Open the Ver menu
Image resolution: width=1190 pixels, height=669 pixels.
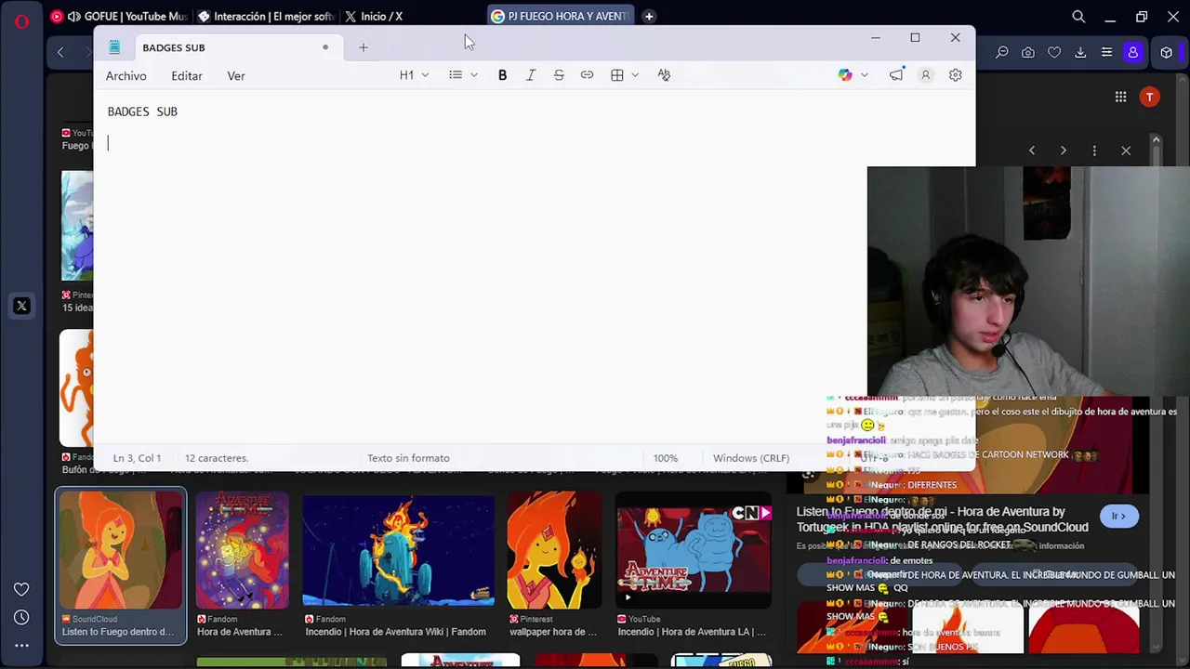(x=236, y=76)
